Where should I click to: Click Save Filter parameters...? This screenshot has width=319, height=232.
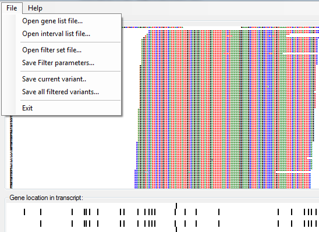tap(61, 63)
